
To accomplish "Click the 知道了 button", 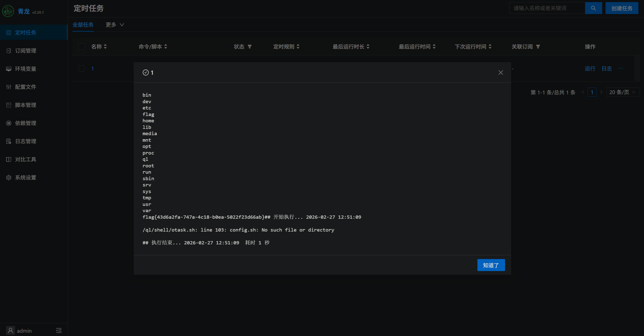I will click(491, 265).
